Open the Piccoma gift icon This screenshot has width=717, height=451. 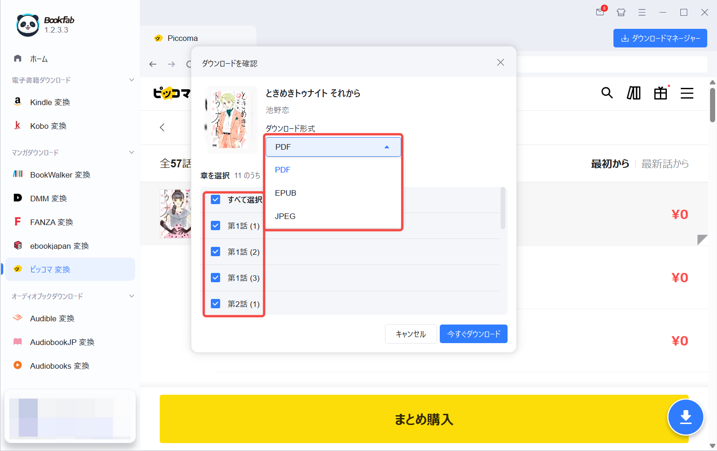(x=661, y=93)
